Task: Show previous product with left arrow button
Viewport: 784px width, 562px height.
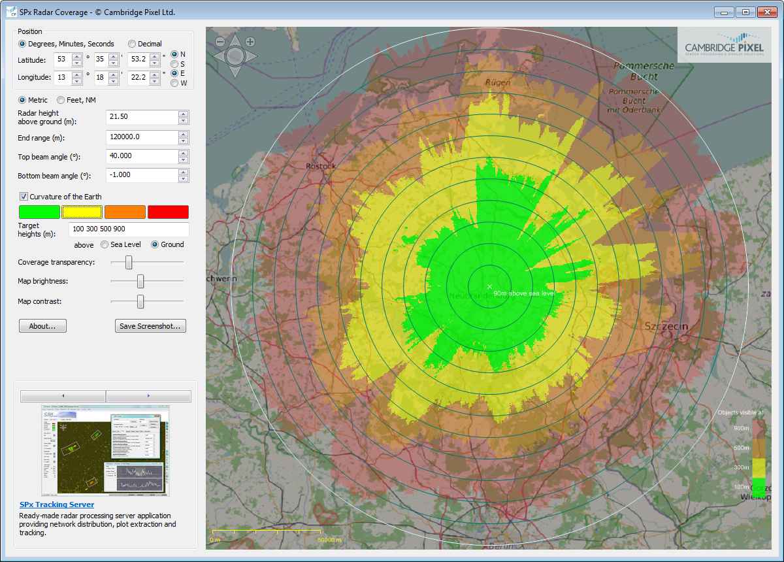Action: tap(63, 396)
